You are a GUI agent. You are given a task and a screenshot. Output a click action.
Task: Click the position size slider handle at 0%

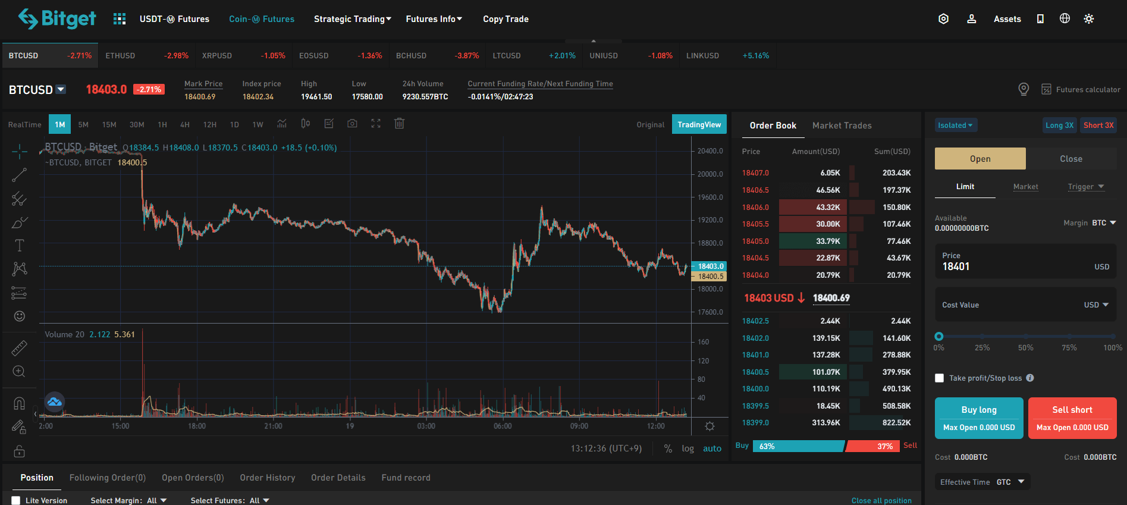coord(939,336)
